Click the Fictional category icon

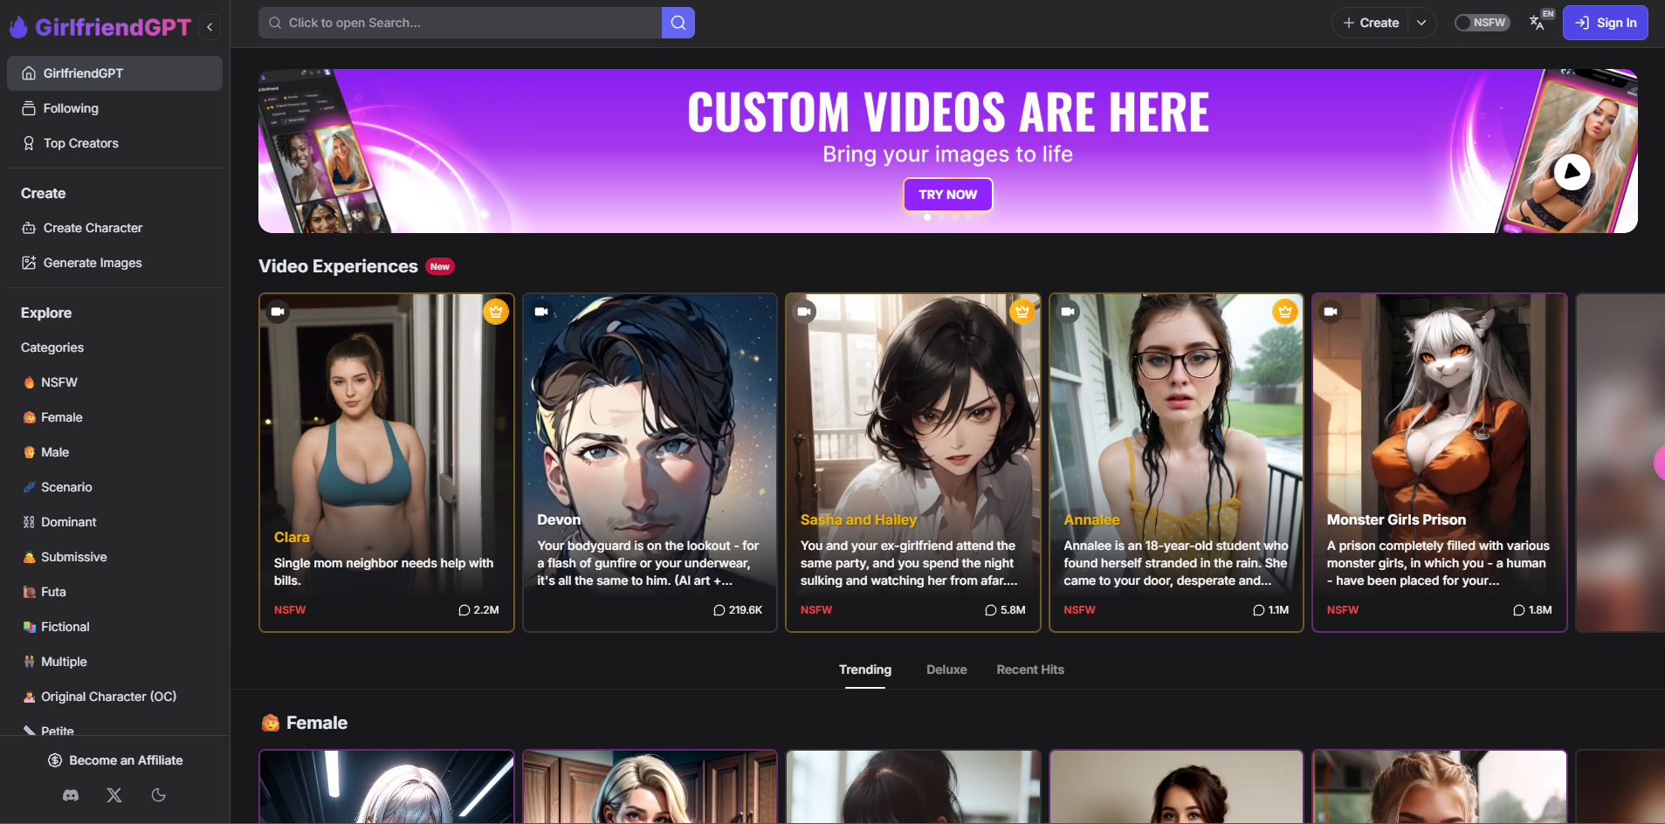point(29,627)
